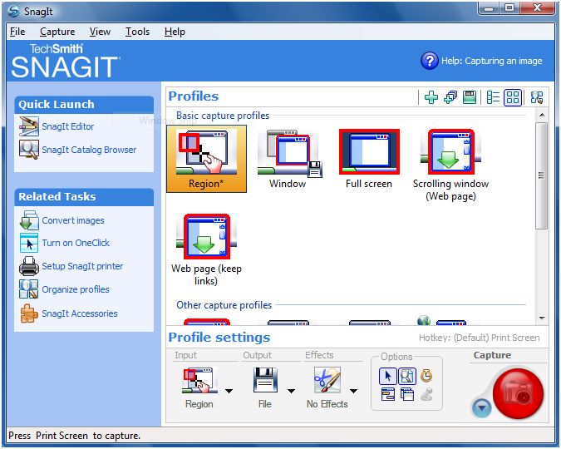Click the Convert images link
Screen dimensions: 561x449
[72, 220]
